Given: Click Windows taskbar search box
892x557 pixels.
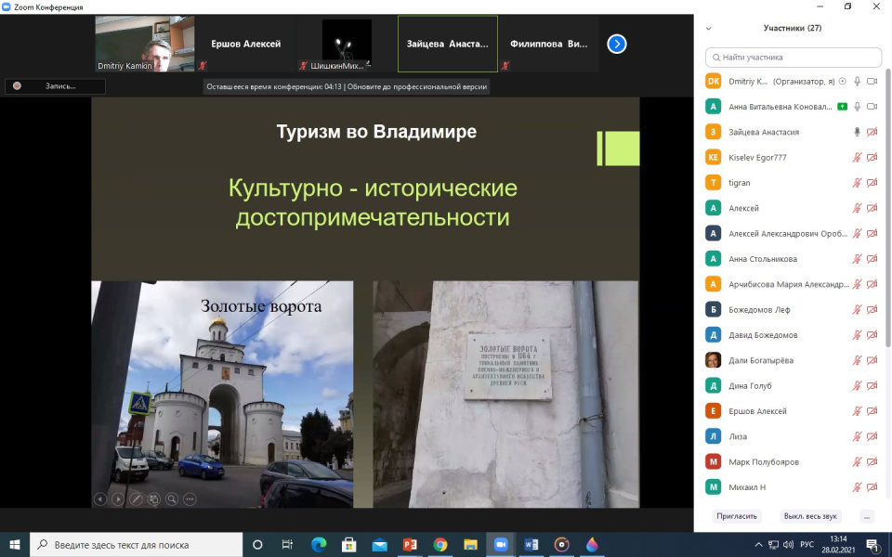Looking at the screenshot, I should click(x=136, y=545).
